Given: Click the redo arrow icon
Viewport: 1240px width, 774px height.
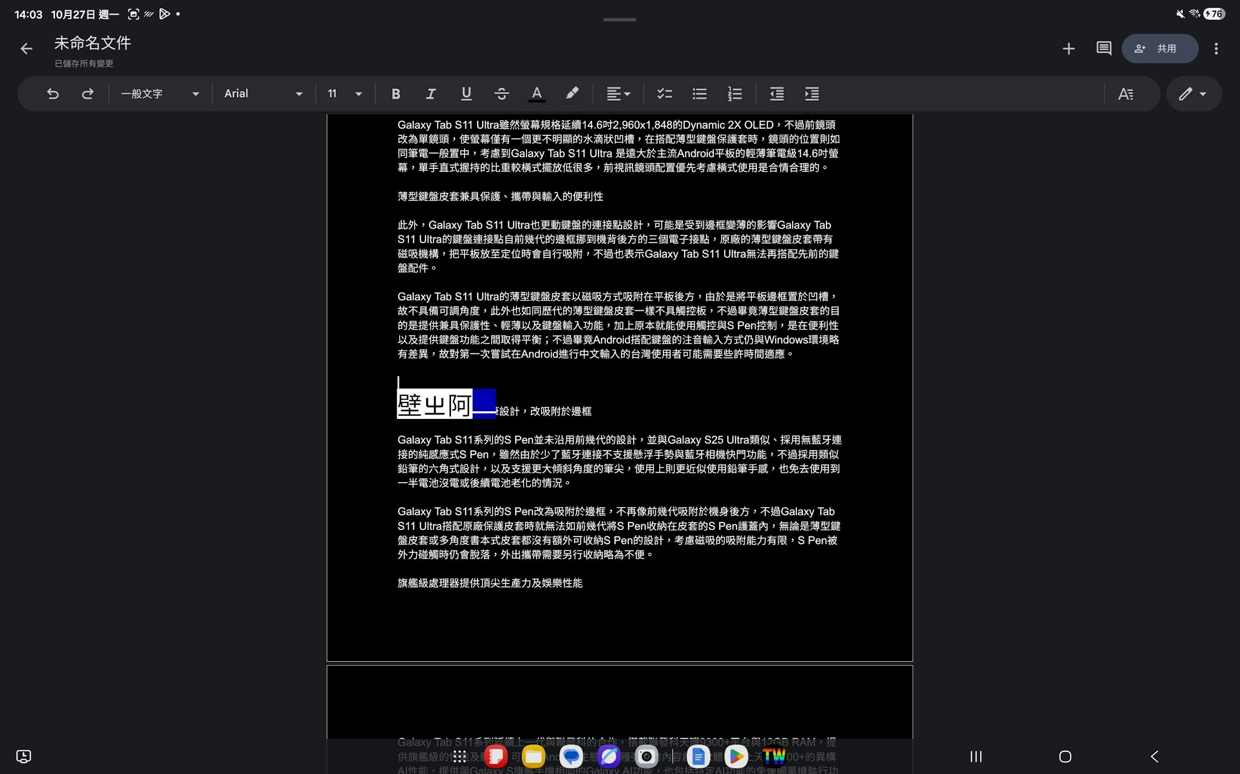Looking at the screenshot, I should tap(88, 93).
